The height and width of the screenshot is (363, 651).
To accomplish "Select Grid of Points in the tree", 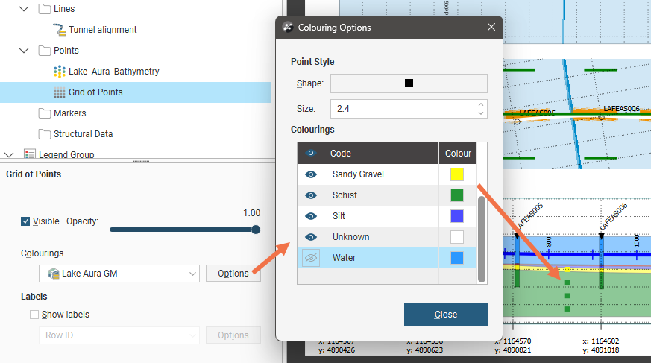I will click(x=95, y=92).
